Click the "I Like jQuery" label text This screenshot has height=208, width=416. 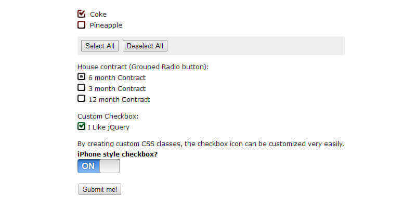click(x=109, y=127)
